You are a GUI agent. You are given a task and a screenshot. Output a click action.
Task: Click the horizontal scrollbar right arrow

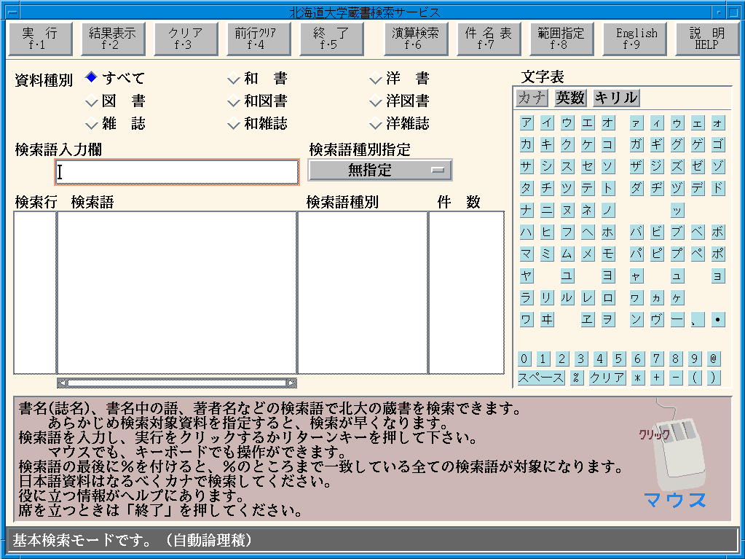(x=292, y=383)
